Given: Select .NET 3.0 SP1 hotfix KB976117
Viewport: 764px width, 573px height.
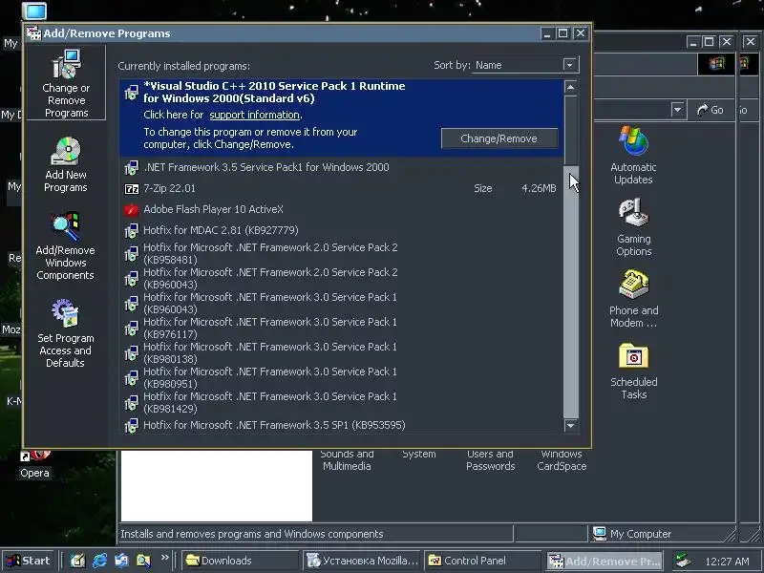Looking at the screenshot, I should 341,328.
